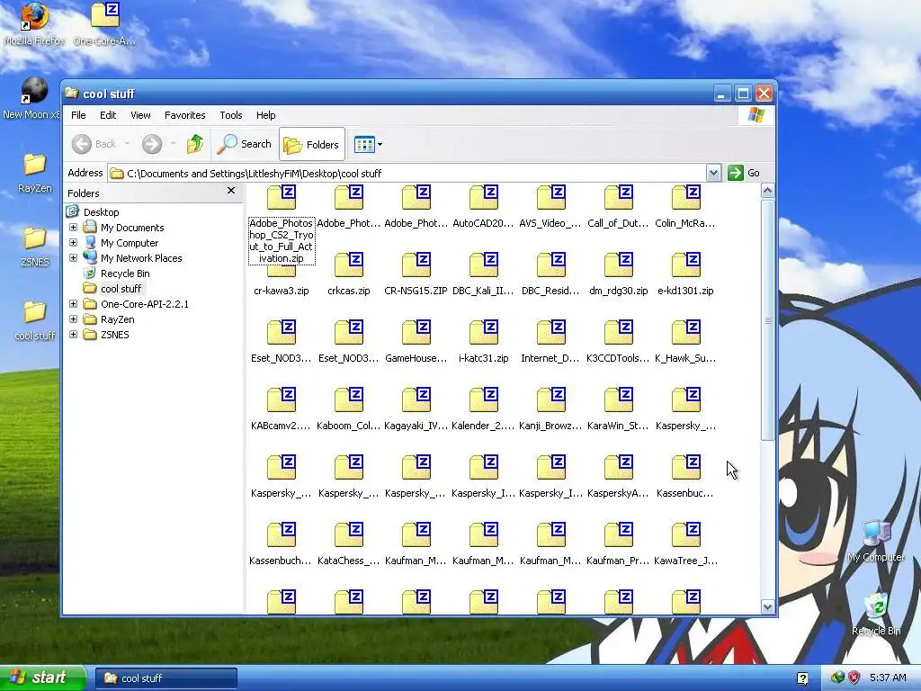This screenshot has height=691, width=921.
Task: Click the Up folder toolbar icon
Action: tap(195, 144)
